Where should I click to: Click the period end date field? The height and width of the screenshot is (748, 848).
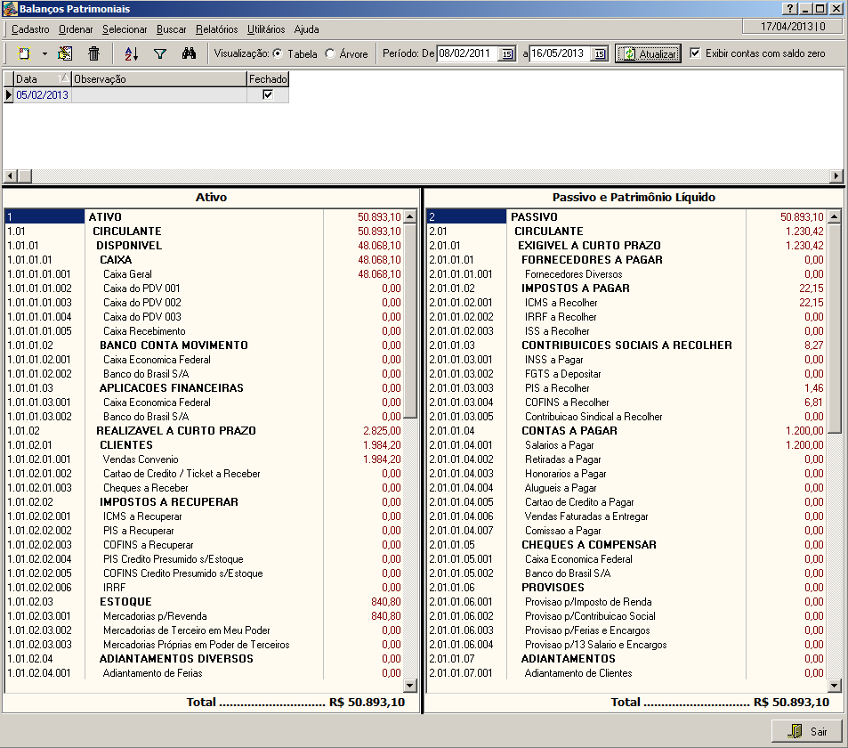pos(561,53)
